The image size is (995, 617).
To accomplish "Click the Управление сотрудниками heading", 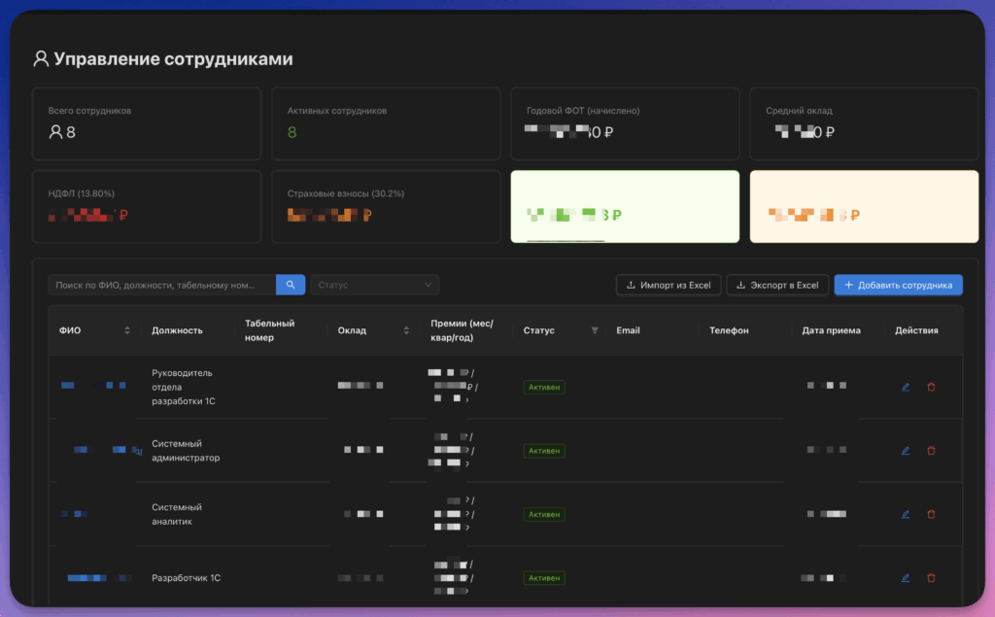I will (x=173, y=59).
